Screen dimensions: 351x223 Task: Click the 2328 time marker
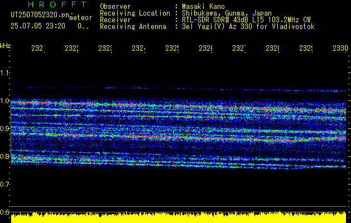point(273,49)
